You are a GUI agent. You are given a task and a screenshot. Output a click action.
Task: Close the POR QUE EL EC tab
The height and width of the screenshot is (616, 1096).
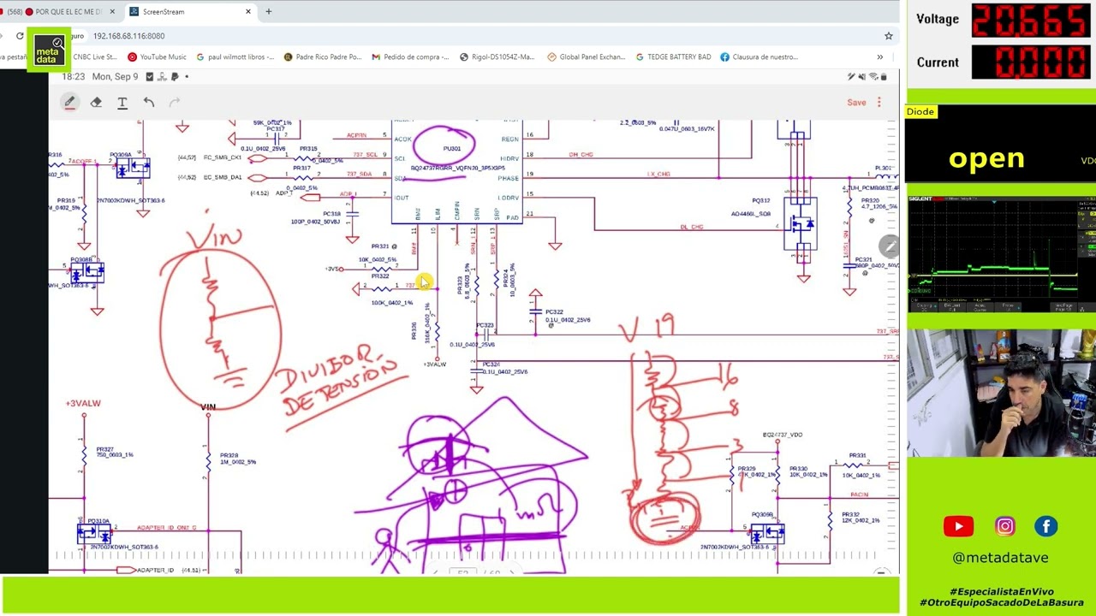112,12
